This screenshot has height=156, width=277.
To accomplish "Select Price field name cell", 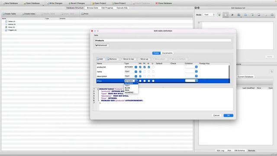I will tap(110, 81).
